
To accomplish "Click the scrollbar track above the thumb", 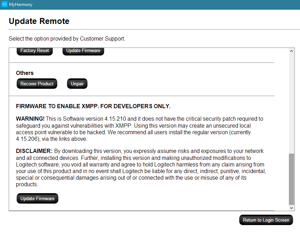I will click(292, 104).
